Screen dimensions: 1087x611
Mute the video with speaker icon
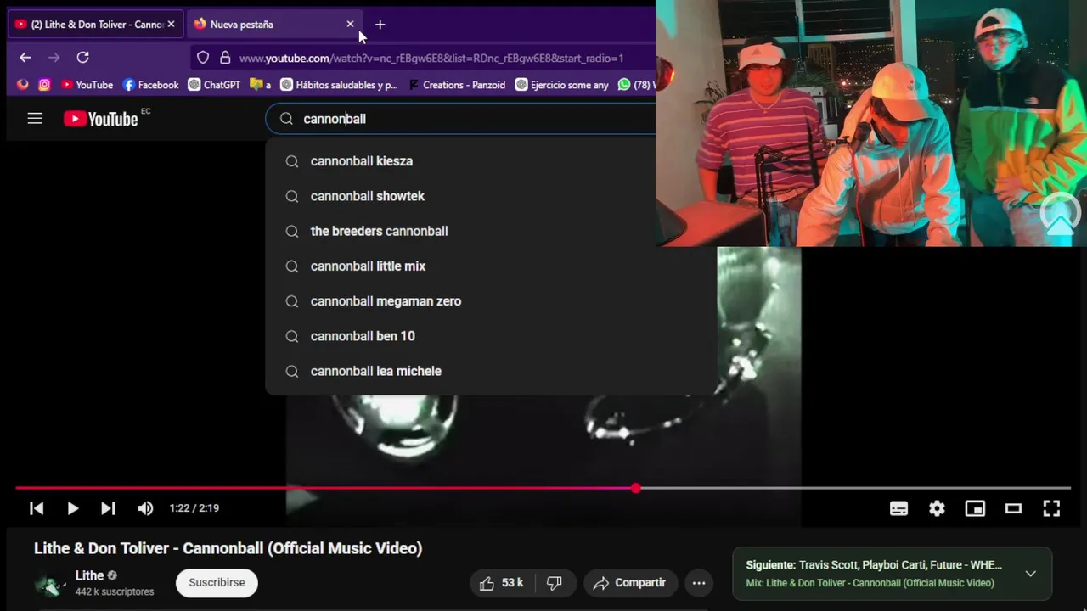coord(145,508)
